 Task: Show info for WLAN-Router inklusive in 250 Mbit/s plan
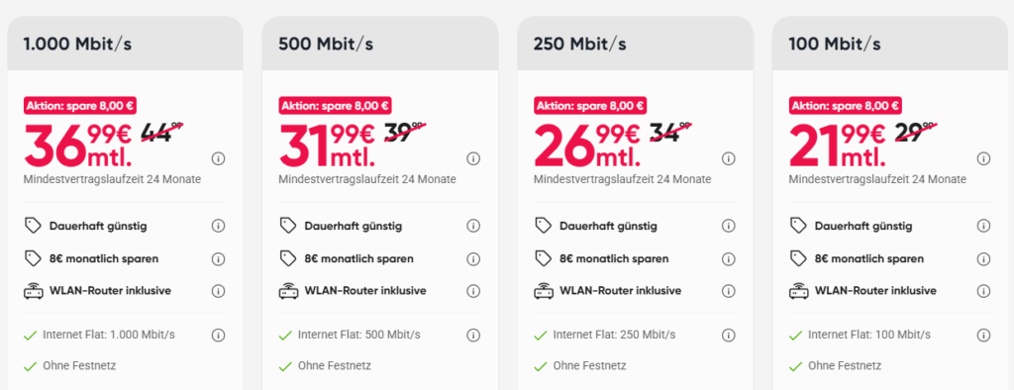[728, 291]
